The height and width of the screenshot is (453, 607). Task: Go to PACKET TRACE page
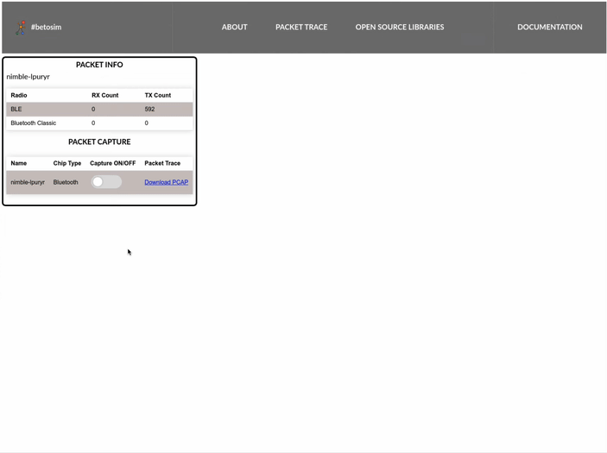click(x=301, y=27)
